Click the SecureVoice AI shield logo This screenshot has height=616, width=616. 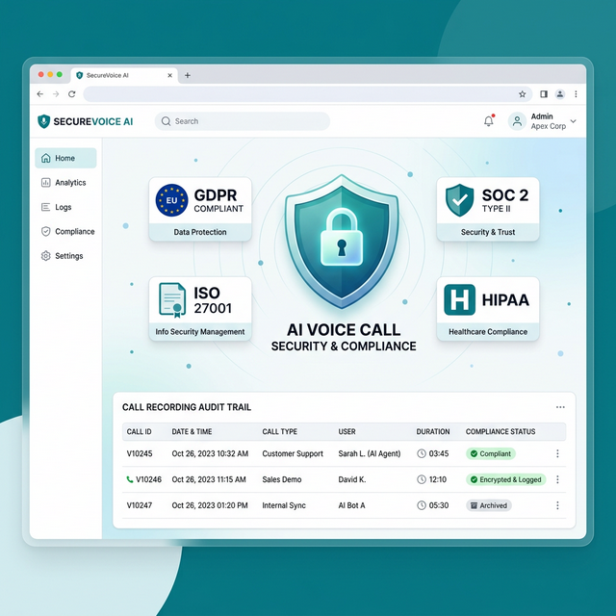point(43,121)
